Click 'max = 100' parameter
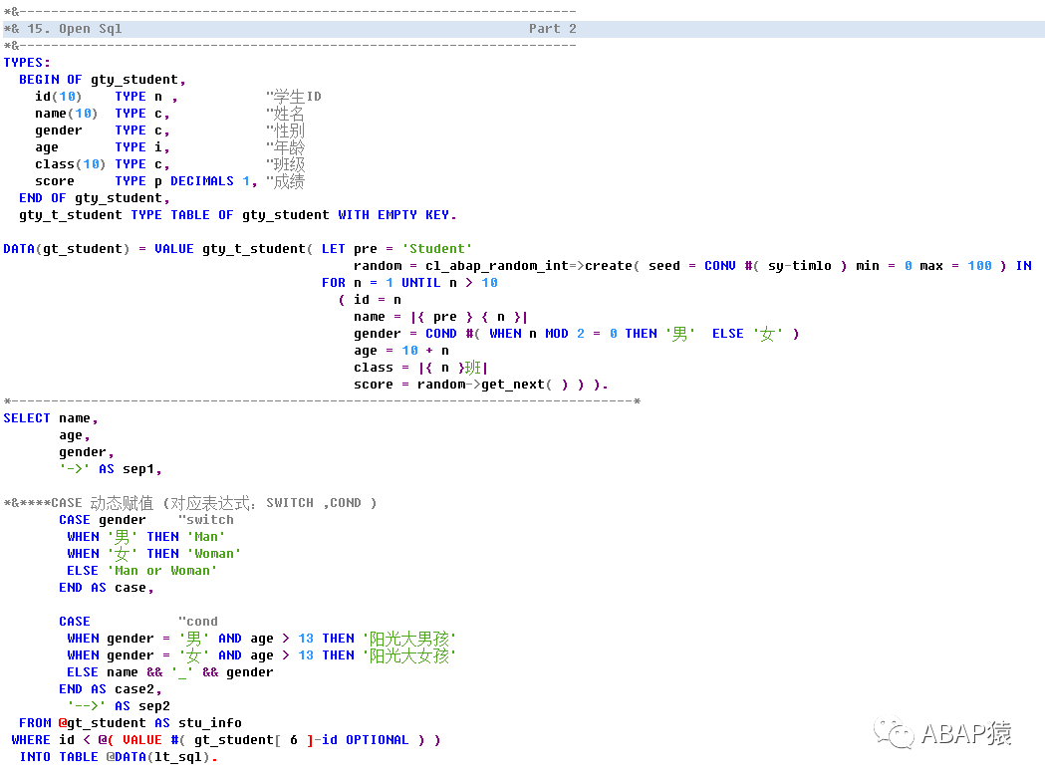 tap(955, 266)
